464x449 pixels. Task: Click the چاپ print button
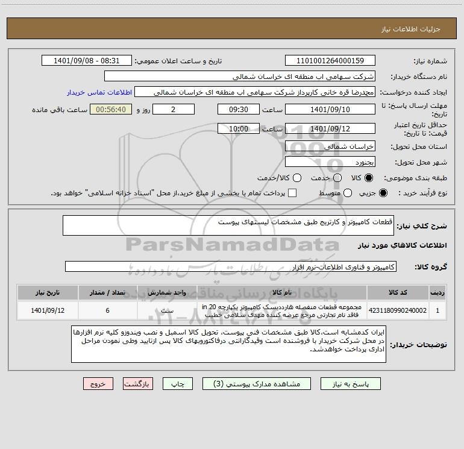(178, 384)
